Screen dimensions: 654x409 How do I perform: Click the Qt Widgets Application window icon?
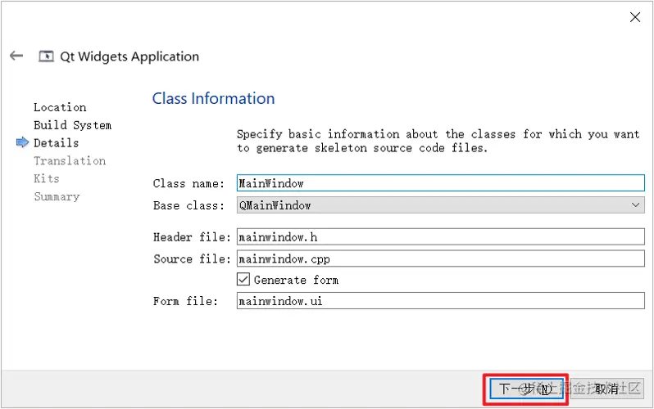tap(46, 56)
